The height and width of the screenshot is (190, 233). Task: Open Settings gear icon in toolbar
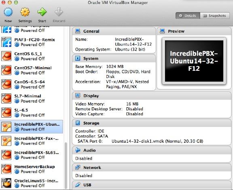[25, 12]
